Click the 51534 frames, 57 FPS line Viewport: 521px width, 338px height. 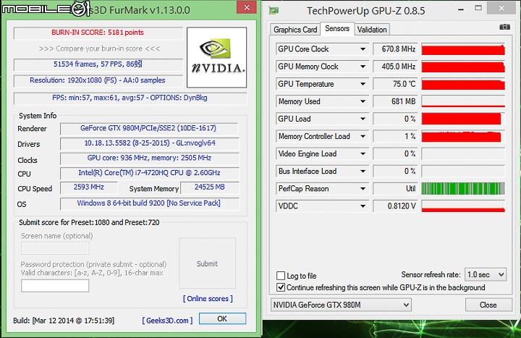click(98, 64)
